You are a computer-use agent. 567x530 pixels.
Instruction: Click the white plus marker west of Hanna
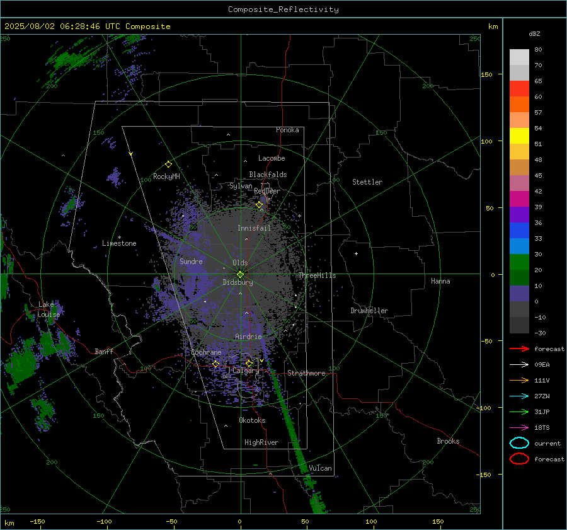pos(356,253)
